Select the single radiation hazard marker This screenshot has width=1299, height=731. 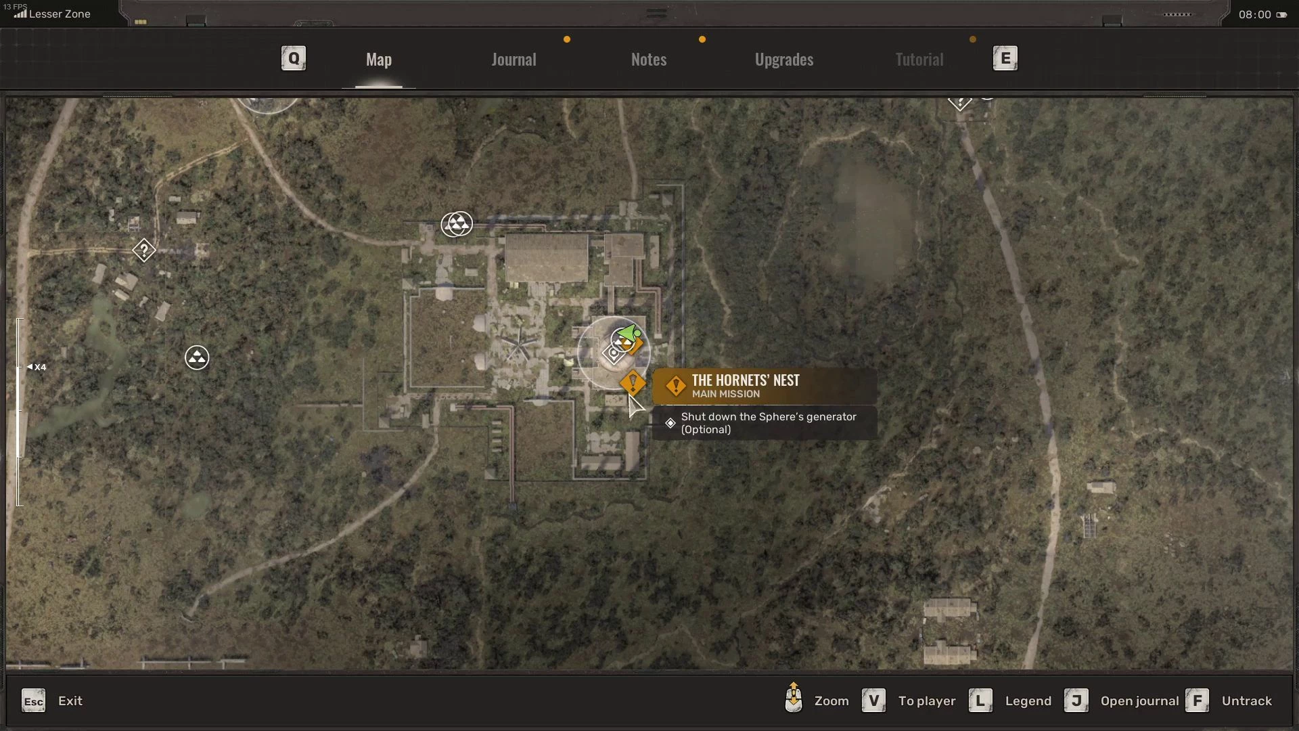tap(197, 357)
